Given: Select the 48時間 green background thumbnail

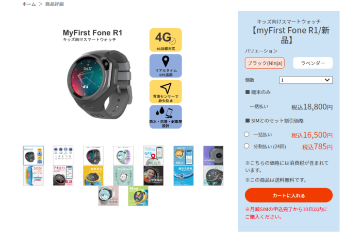Looking at the screenshot, I should click(138, 196).
